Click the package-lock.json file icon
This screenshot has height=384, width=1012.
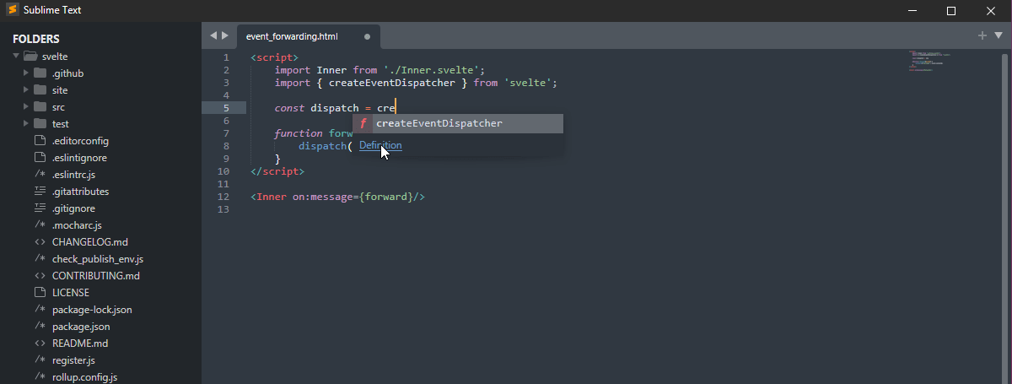(40, 309)
